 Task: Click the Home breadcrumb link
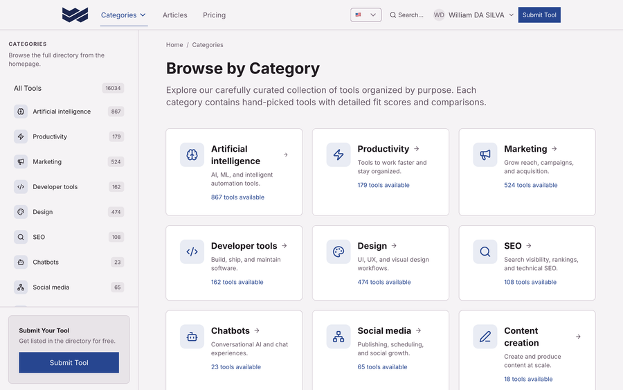(x=174, y=45)
